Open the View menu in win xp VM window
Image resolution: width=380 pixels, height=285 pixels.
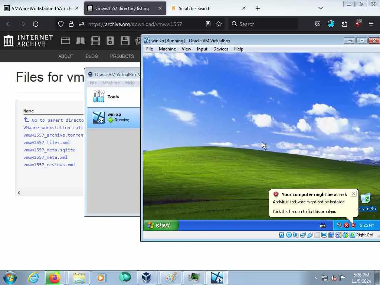point(186,49)
